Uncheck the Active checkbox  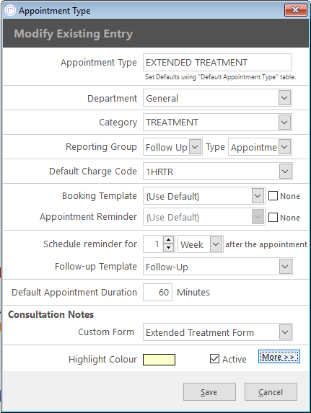[214, 359]
